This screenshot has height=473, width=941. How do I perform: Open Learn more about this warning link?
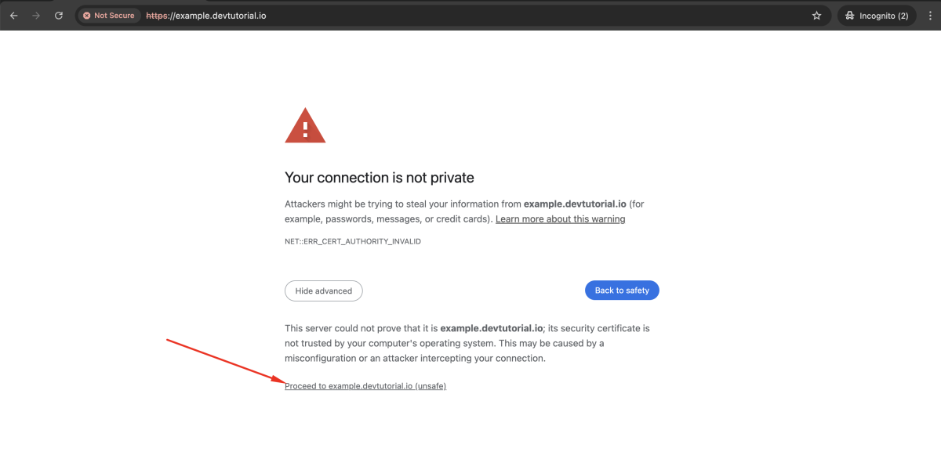coord(561,219)
